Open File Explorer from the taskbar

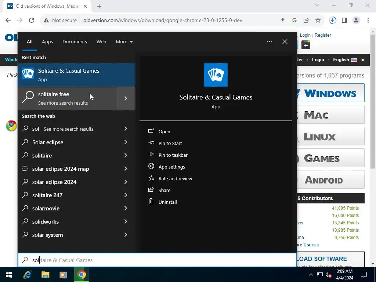(x=45, y=275)
